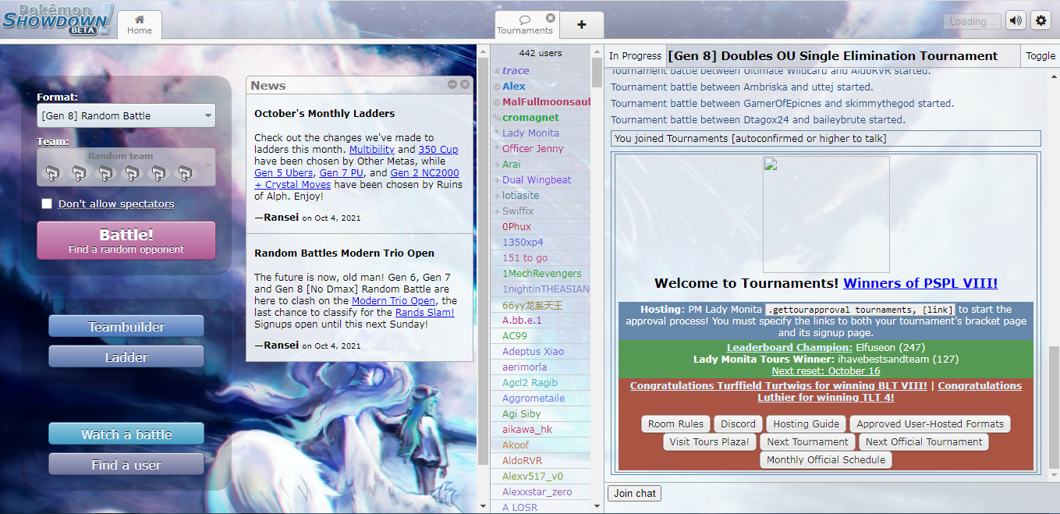1060x514 pixels.
Task: Select user Lady Monita in user list
Action: (541, 133)
